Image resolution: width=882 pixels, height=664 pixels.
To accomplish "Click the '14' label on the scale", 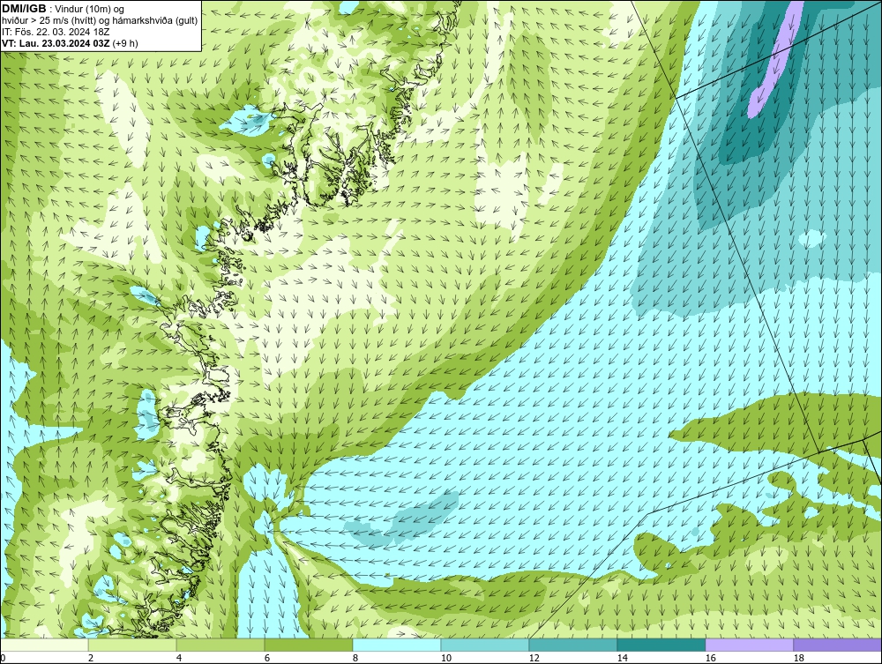I will point(622,658).
